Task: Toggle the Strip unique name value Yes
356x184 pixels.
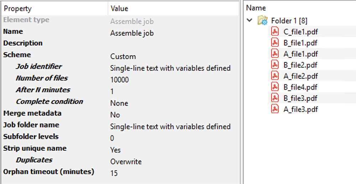Action: pyautogui.click(x=115, y=150)
